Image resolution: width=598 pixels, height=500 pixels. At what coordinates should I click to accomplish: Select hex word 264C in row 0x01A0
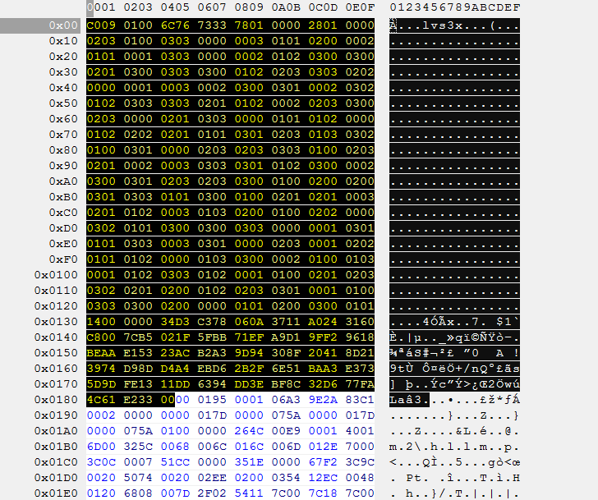pos(249,431)
